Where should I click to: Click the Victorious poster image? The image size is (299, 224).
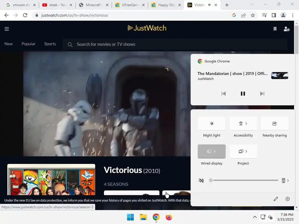(51, 179)
